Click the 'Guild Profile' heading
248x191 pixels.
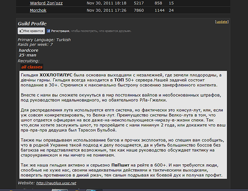tap(32, 24)
